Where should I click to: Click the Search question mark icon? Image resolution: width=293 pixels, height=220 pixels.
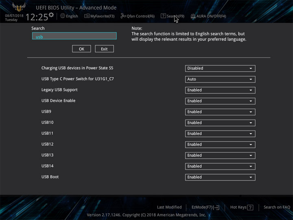click(x=163, y=16)
